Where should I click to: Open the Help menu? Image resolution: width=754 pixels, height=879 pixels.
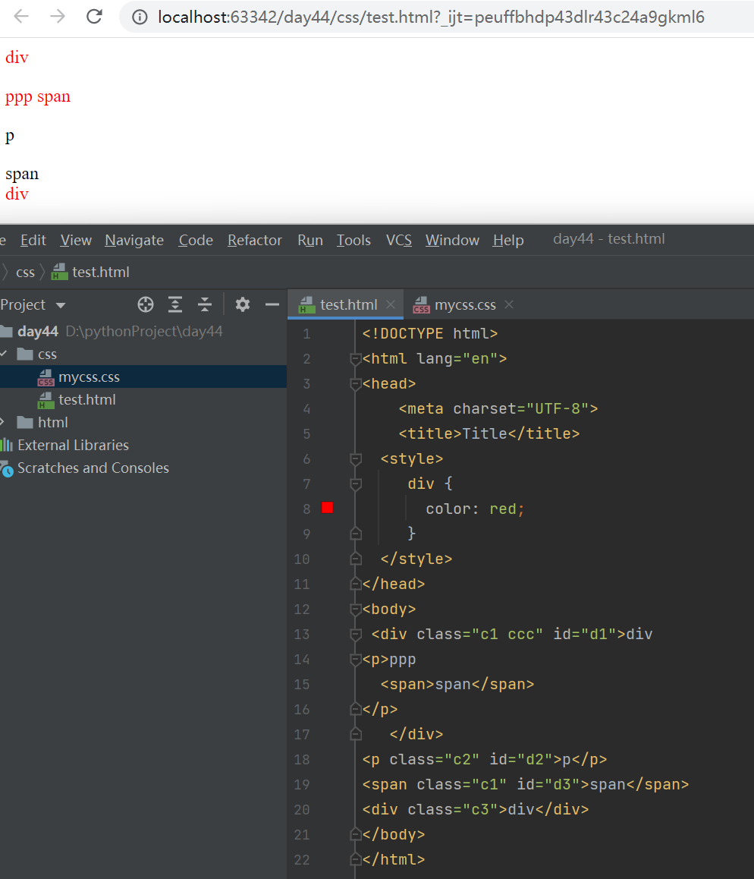click(x=508, y=240)
